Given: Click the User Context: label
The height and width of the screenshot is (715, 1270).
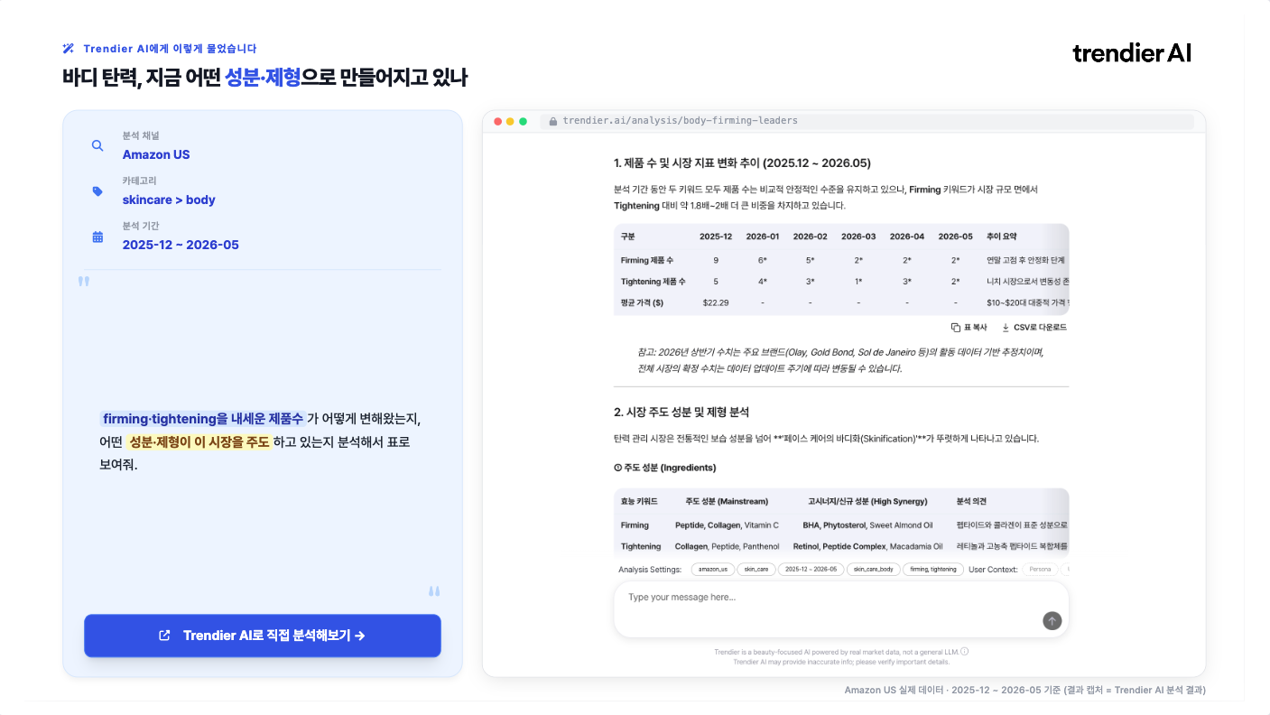Looking at the screenshot, I should pyautogui.click(x=993, y=570).
